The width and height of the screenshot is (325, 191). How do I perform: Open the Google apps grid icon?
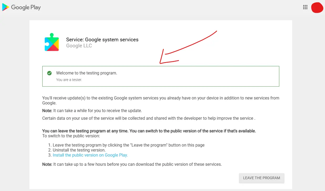[305, 7]
